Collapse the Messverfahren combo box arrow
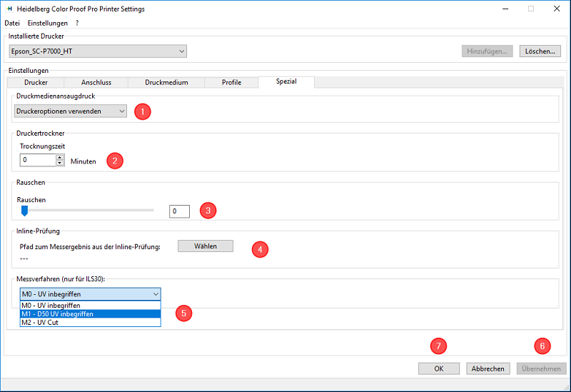Viewport: 571px width, 392px height. [x=156, y=294]
